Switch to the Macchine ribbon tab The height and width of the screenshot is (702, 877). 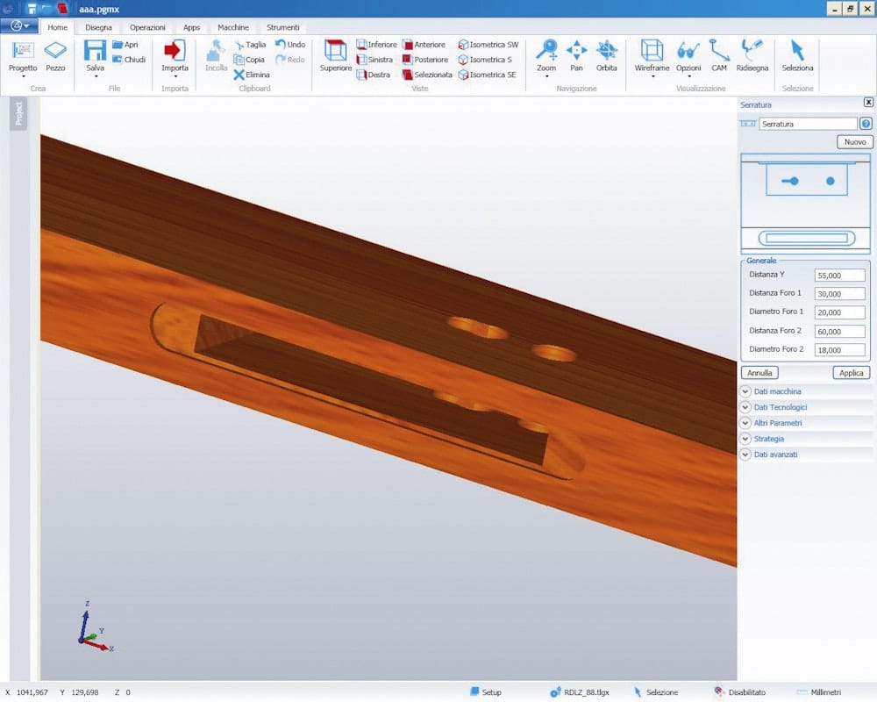233,27
